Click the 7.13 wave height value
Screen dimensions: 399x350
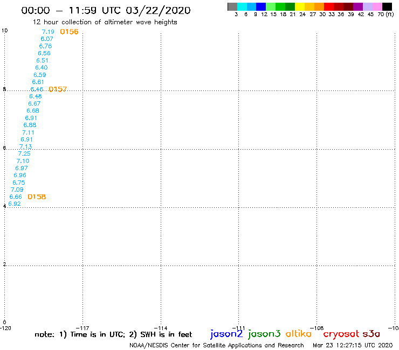tap(26, 146)
